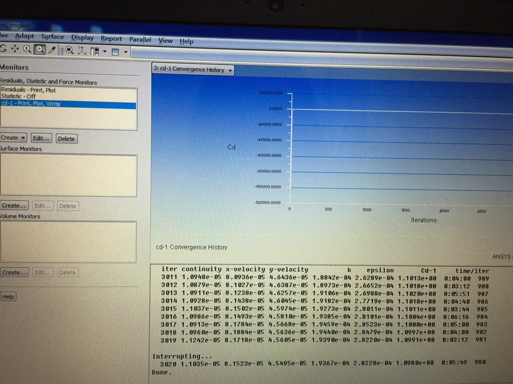Screen dimensions: 513x384
Task: Click the '20000.0000' y-axis tick value
Action: pyautogui.click(x=271, y=93)
